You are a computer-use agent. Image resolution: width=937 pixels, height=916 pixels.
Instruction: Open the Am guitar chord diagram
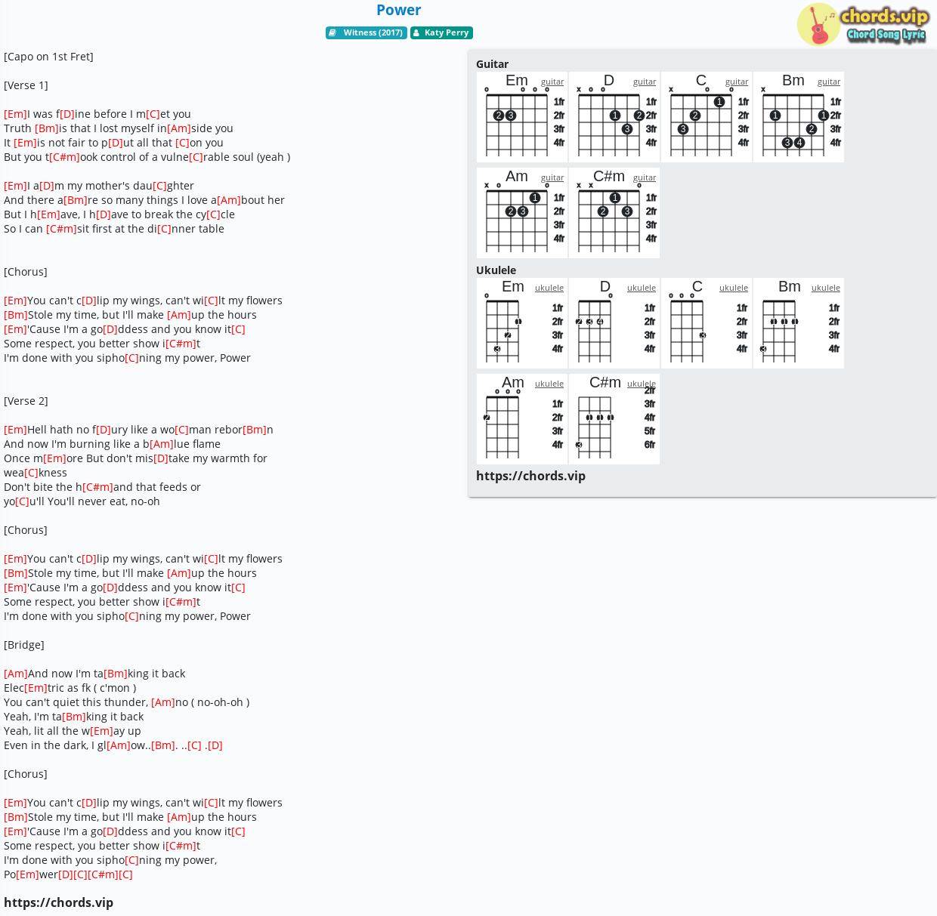pyautogui.click(x=522, y=213)
